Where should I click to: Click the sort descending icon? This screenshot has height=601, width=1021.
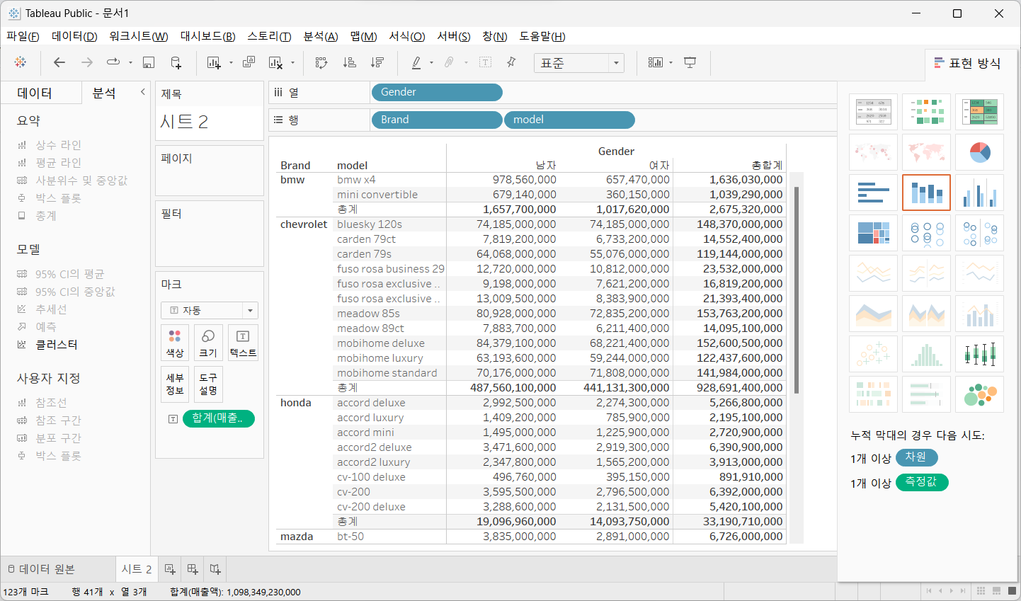(x=377, y=62)
